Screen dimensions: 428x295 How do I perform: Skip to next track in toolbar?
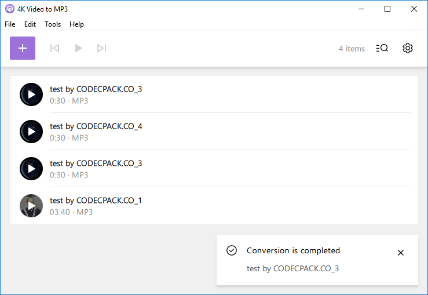pos(101,48)
